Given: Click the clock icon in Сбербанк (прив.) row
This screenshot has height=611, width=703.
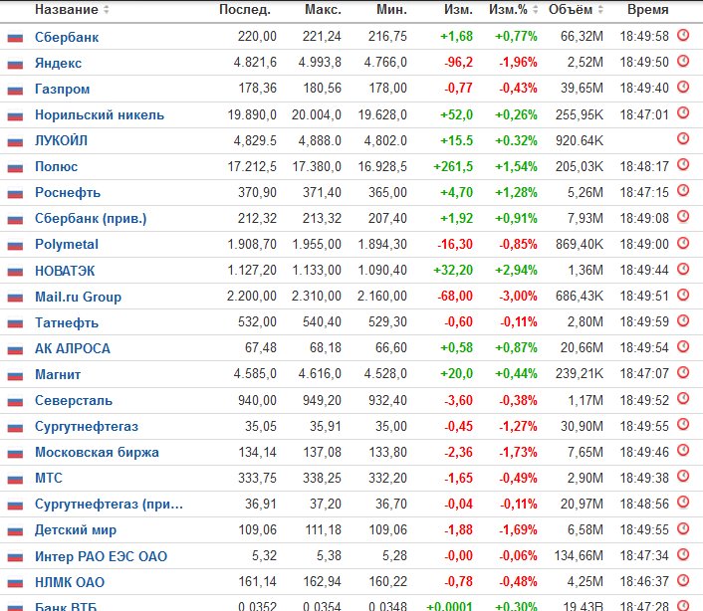Looking at the screenshot, I should pos(683,217).
